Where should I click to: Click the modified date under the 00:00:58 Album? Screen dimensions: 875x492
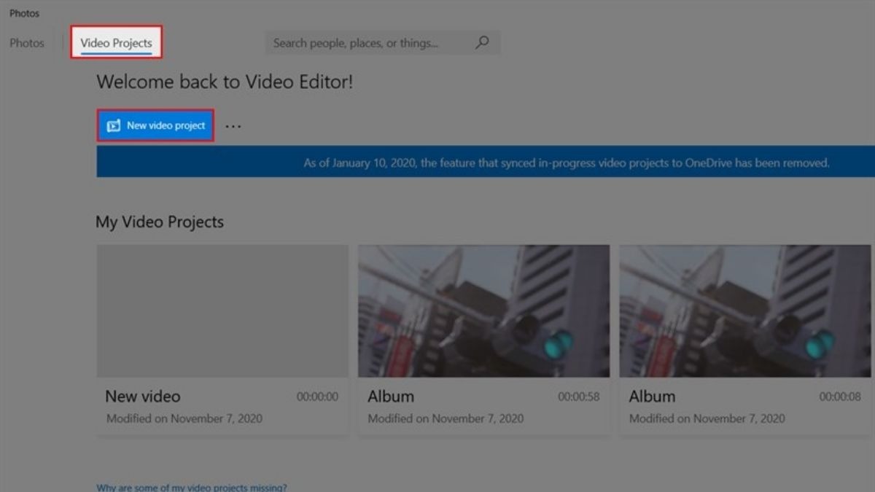(446, 419)
